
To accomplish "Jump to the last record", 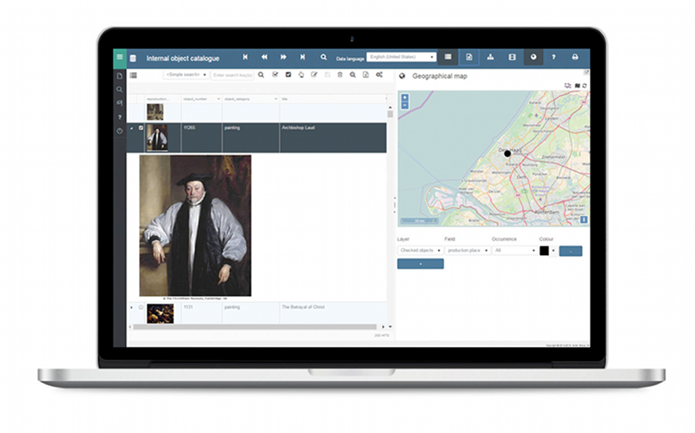I will click(x=302, y=57).
